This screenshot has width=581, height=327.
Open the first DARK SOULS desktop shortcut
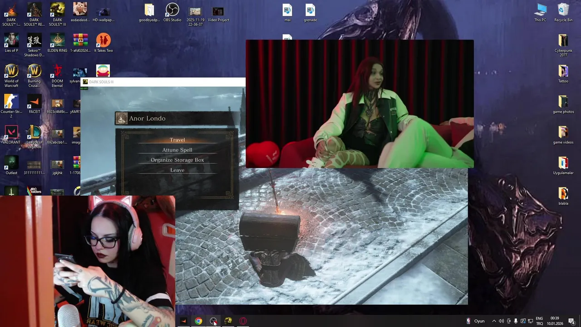[x=11, y=15]
